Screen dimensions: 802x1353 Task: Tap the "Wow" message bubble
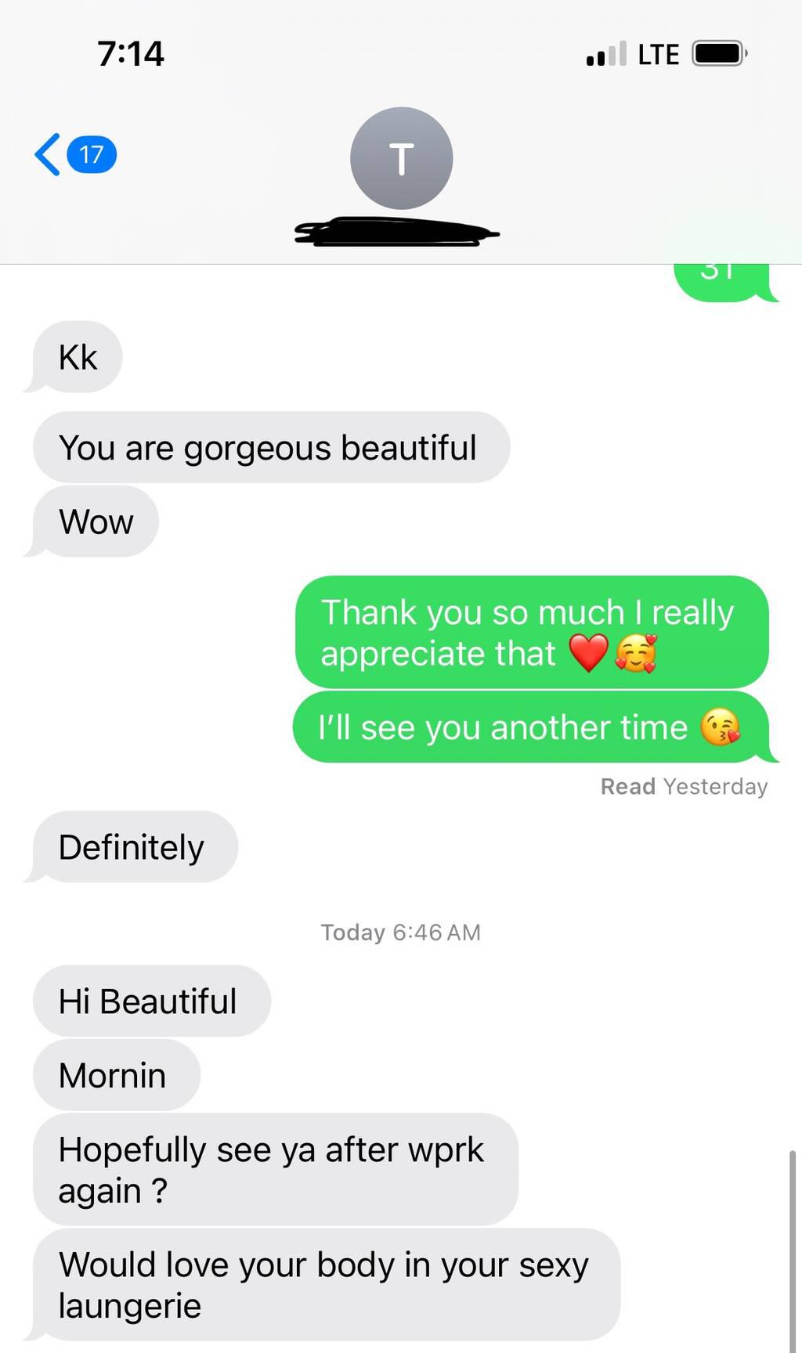tap(96, 521)
